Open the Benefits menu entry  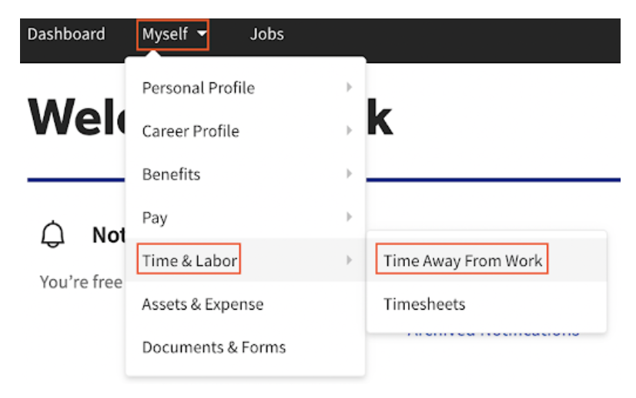[x=171, y=174]
